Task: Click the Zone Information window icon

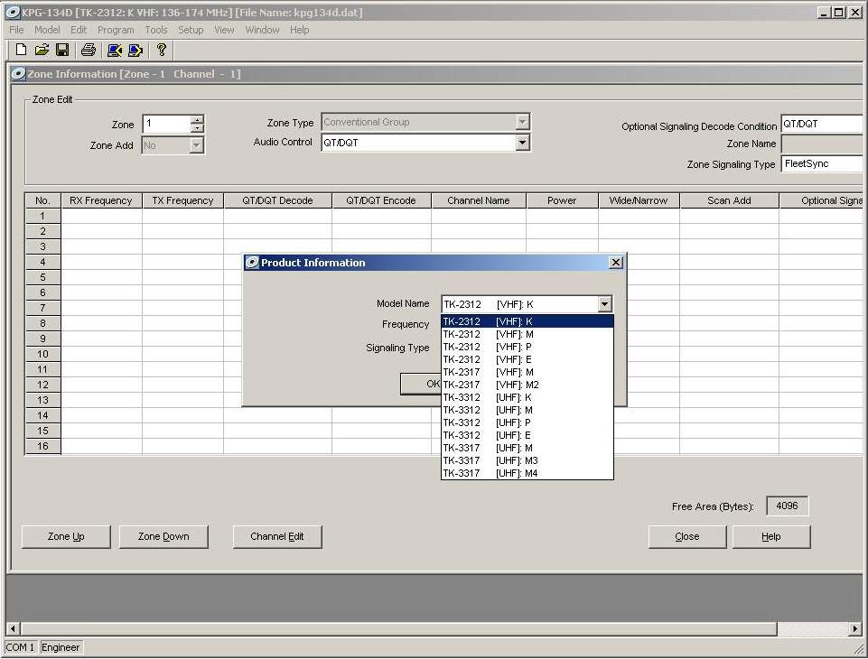Action: [18, 74]
